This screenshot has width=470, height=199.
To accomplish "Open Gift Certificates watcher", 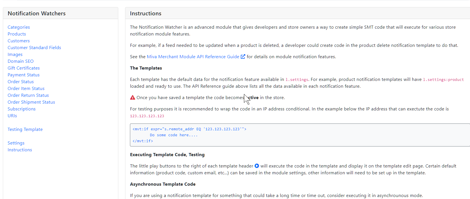I will tap(24, 68).
